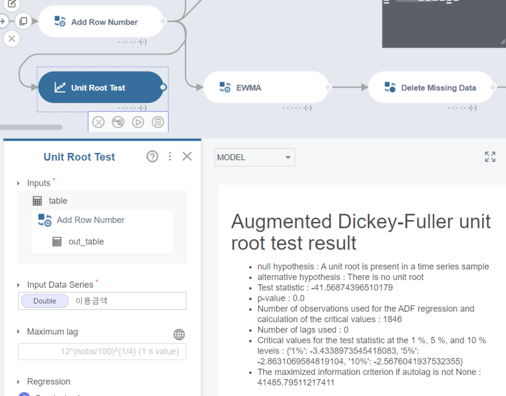
Task: Click the Add Row Number node icon
Action: click(60, 21)
